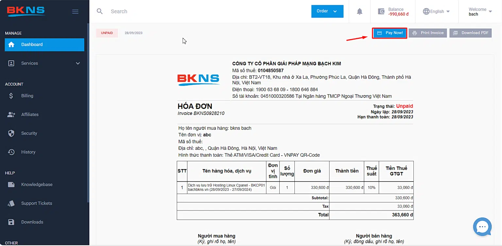Click the Balance -990,660 đ amount
The height and width of the screenshot is (246, 502).
point(398,14)
